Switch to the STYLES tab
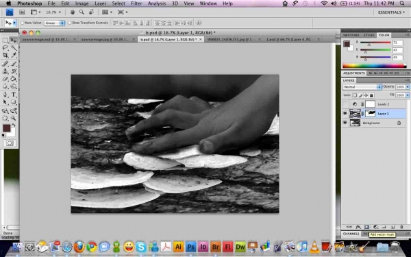The width and height of the screenshot is (411, 257). [x=369, y=35]
